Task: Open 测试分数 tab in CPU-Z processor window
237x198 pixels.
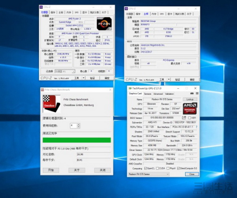Action: pos(94,12)
